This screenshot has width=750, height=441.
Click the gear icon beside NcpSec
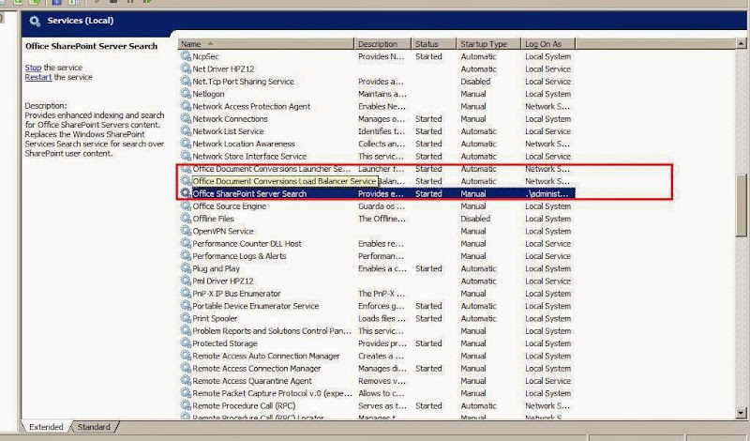click(185, 56)
